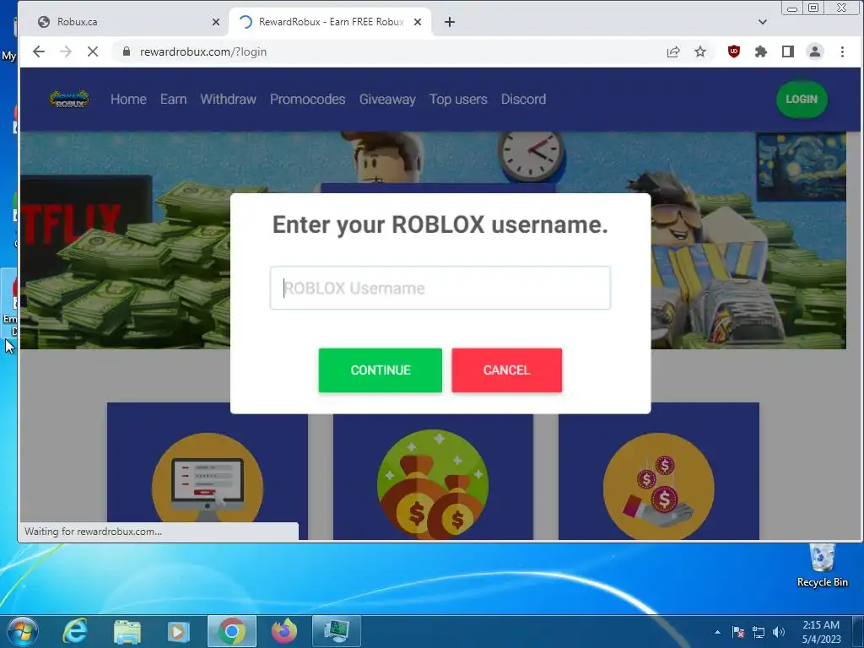Launch Firefox from the taskbar

click(284, 631)
